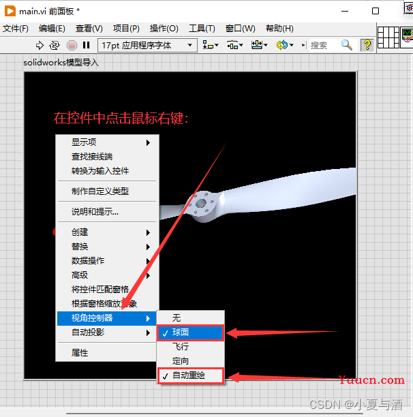This screenshot has height=417, width=413.
Task: Open the Distribute Objects tool
Action: [x=235, y=45]
